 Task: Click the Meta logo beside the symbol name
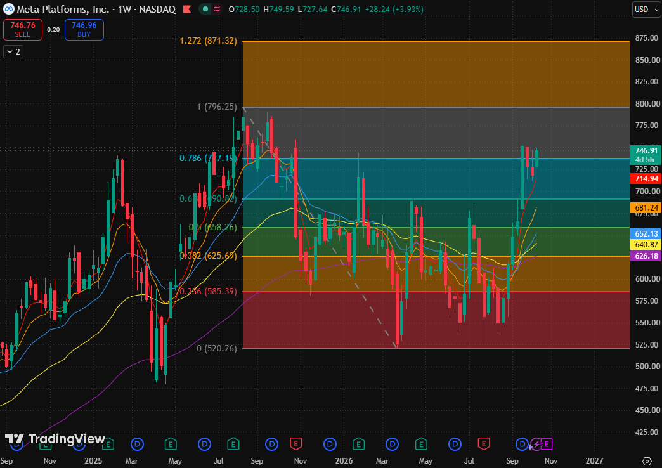pyautogui.click(x=8, y=9)
